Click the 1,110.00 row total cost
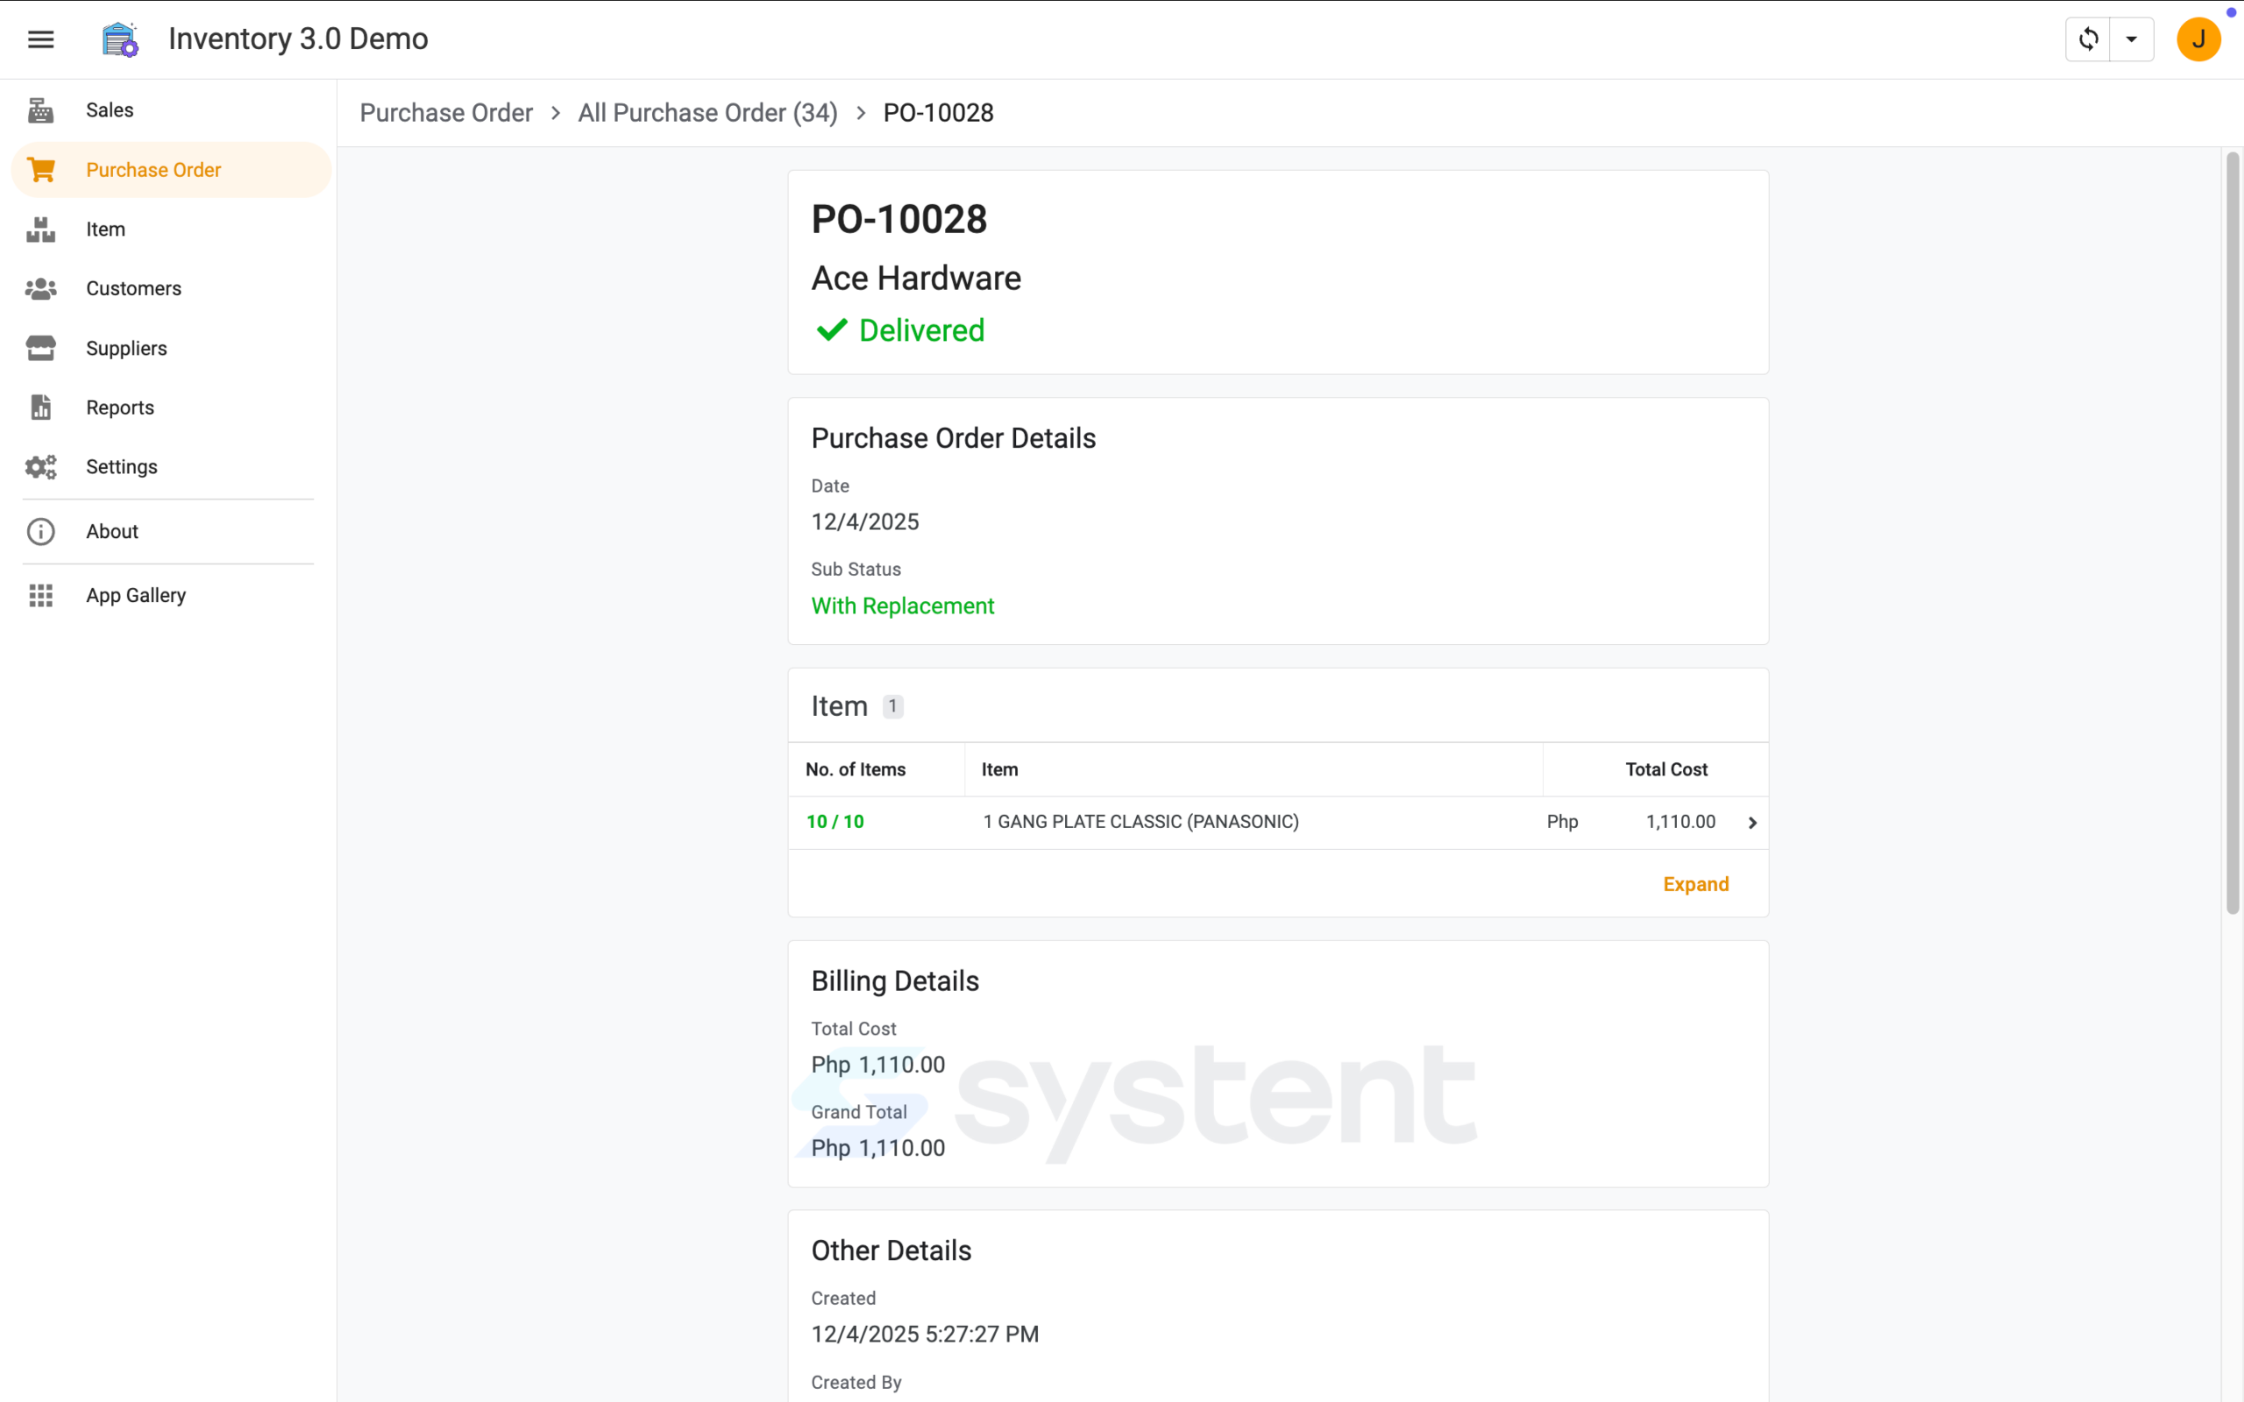 (1680, 822)
